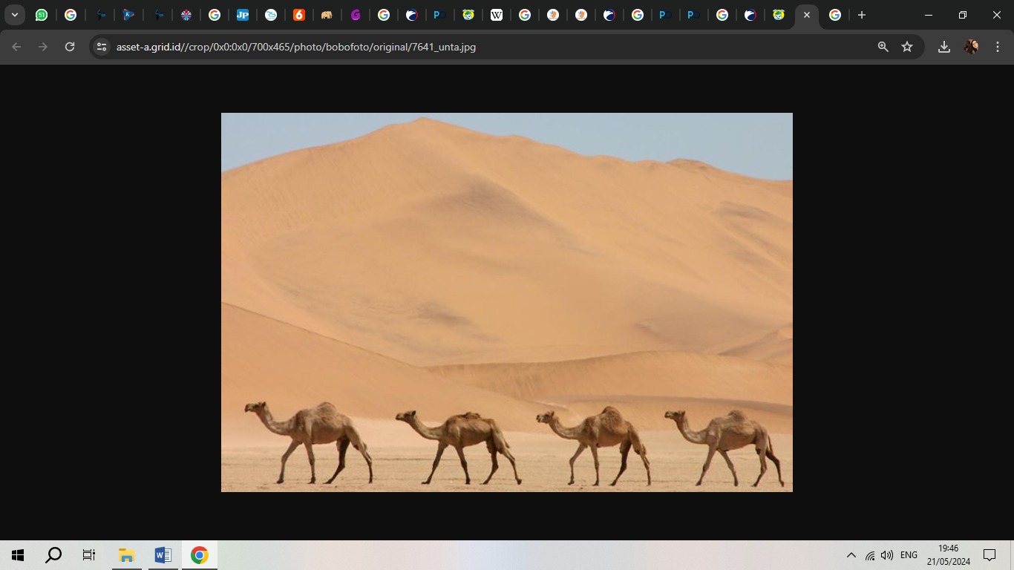Click the camel desert image

click(506, 302)
